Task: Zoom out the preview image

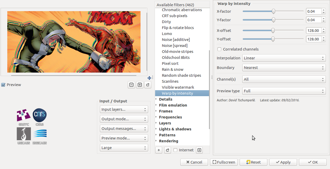Action: (131, 85)
